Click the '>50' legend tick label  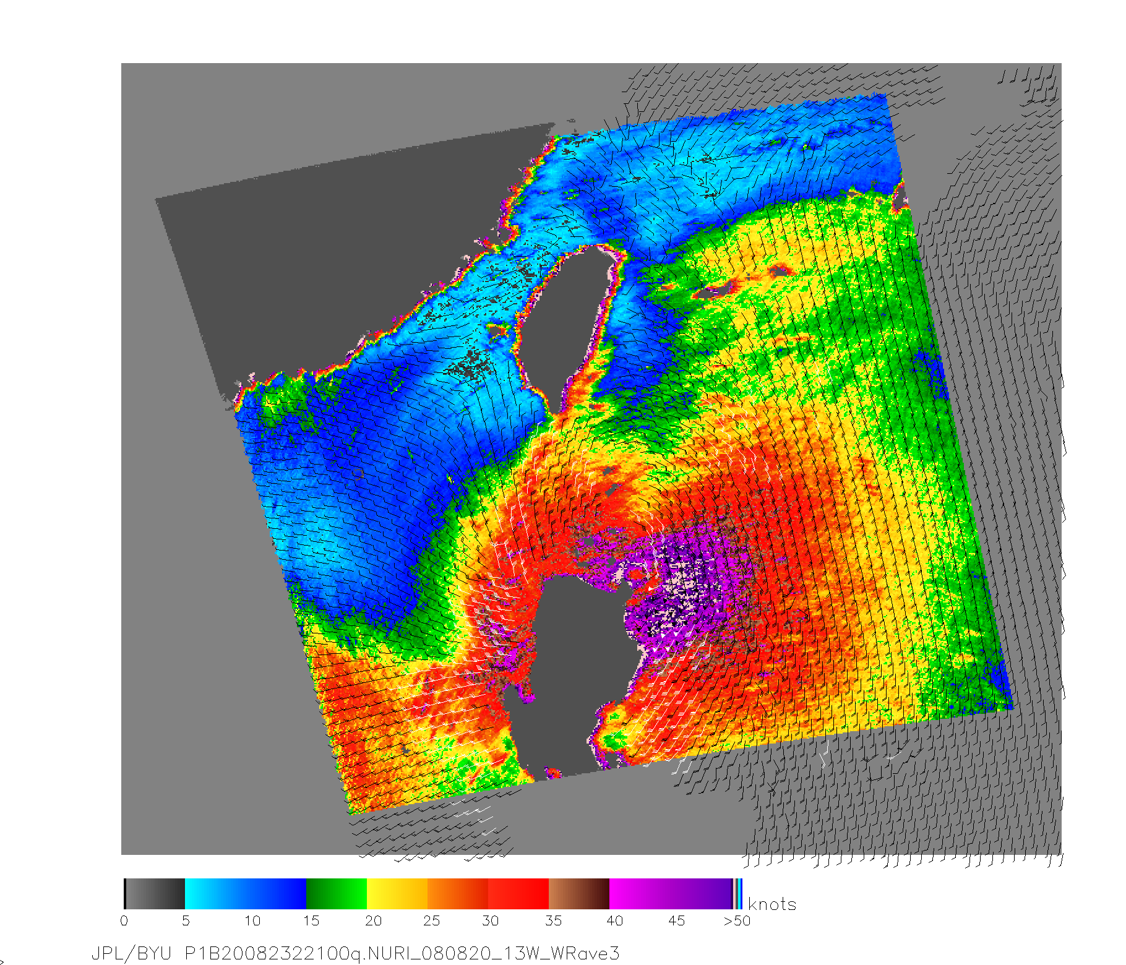[737, 921]
